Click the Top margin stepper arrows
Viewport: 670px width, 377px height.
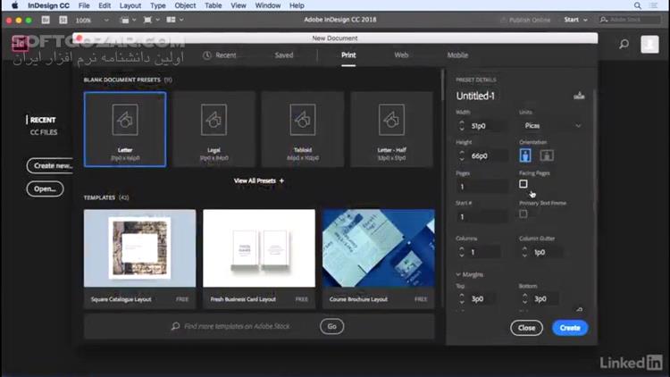click(x=462, y=298)
